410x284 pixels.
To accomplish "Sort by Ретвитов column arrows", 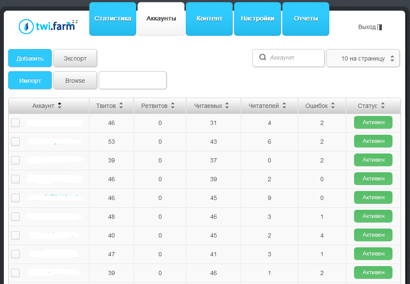I will point(173,106).
